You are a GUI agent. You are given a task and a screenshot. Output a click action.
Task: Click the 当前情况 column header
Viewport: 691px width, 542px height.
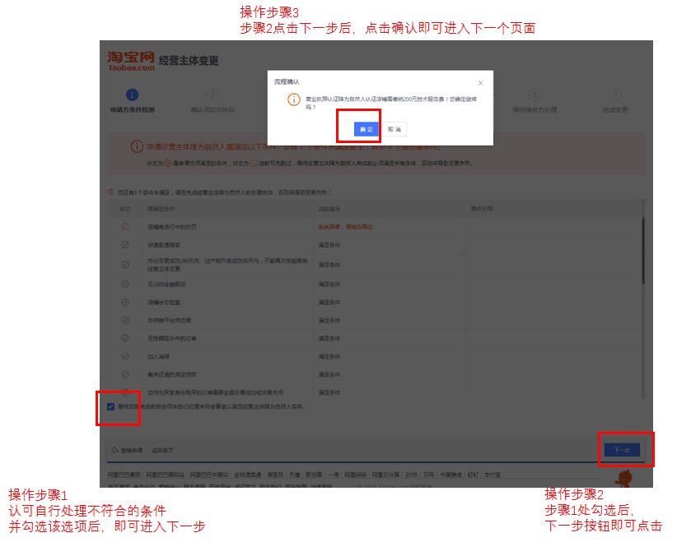[x=329, y=209]
